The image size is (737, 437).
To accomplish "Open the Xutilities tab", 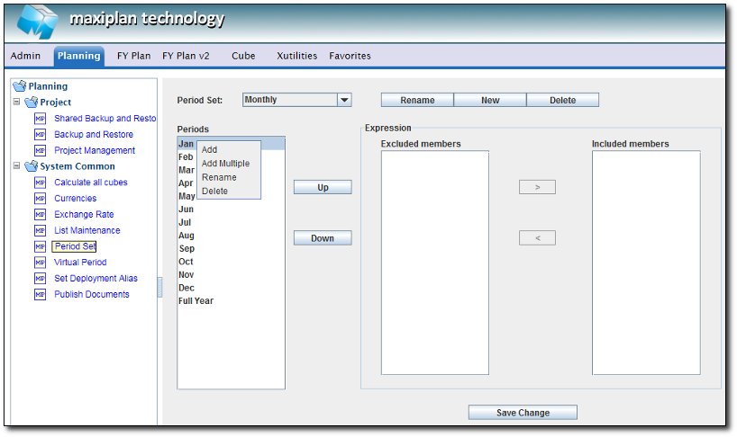I will tap(296, 56).
